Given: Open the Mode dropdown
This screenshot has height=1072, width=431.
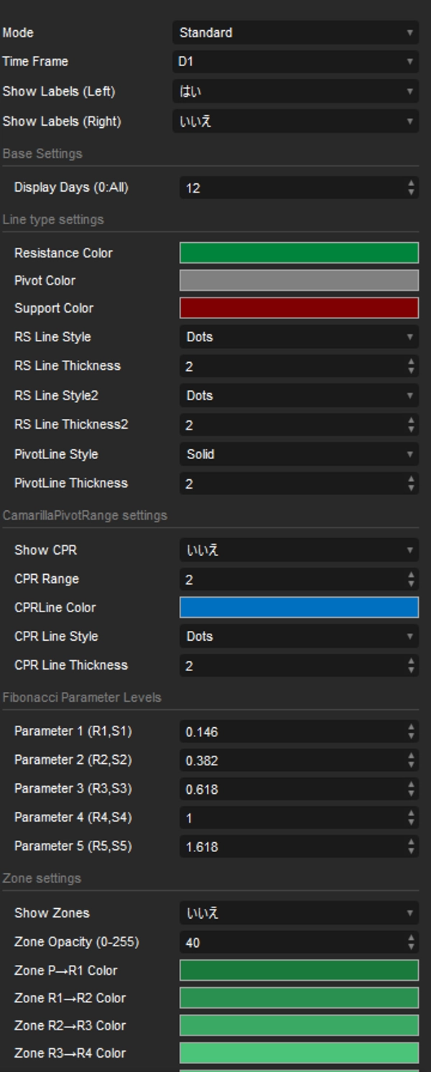Looking at the screenshot, I should (x=296, y=32).
